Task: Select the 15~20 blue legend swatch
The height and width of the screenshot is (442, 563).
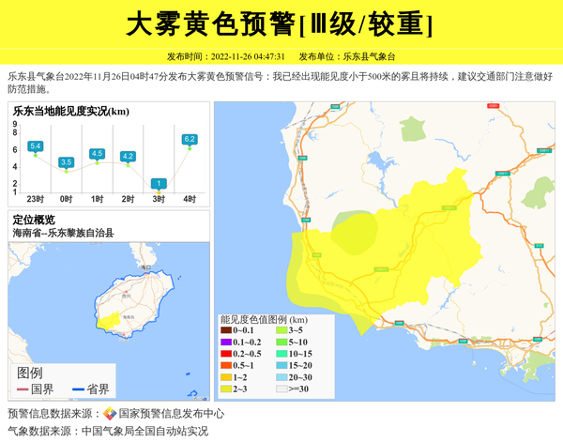Action: 281,365
